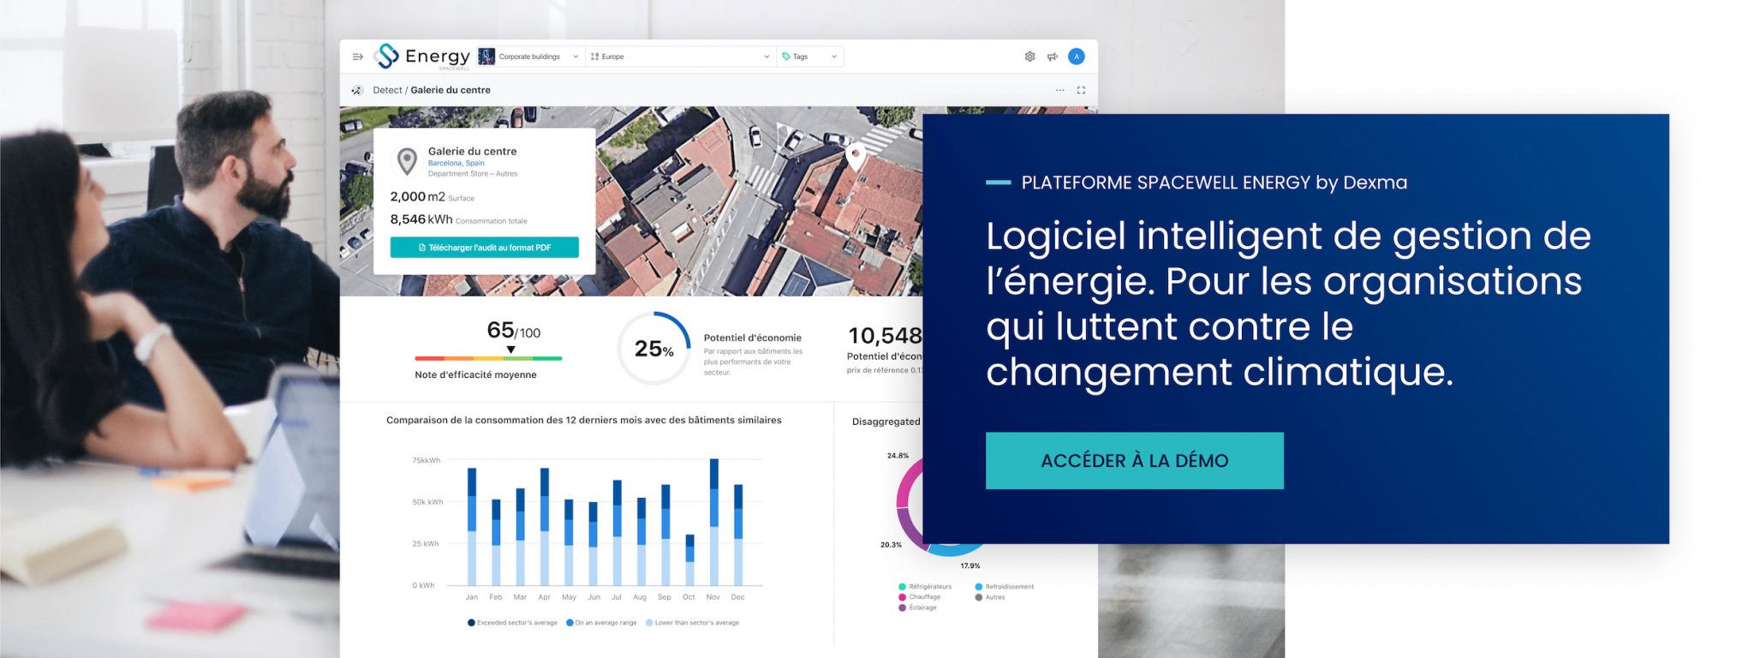Screen dimensions: 1754x658
Task: Click the "8,546 kWh" consumption value
Action: pos(421,219)
